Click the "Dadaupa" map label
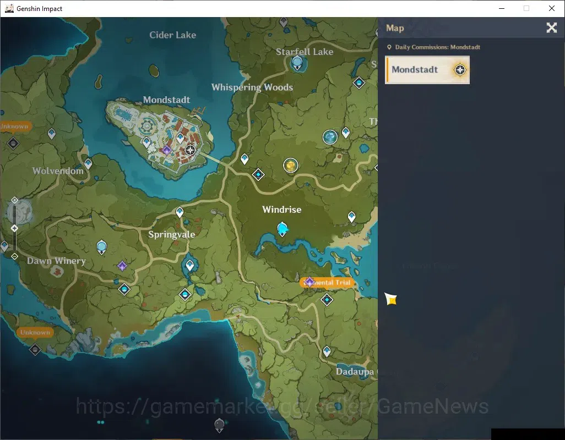The image size is (565, 440). [355, 371]
